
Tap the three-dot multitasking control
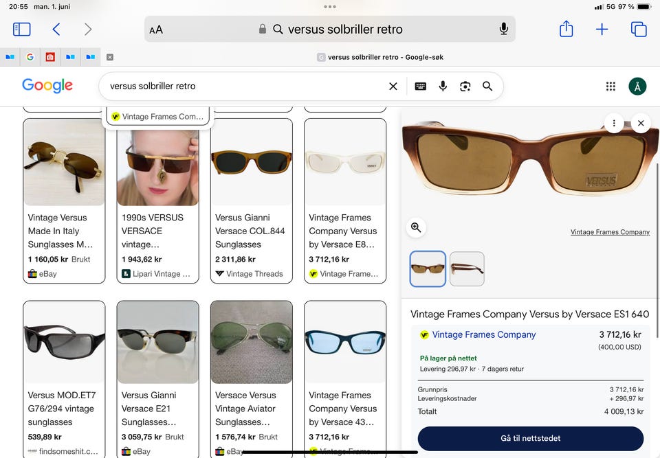pyautogui.click(x=330, y=7)
